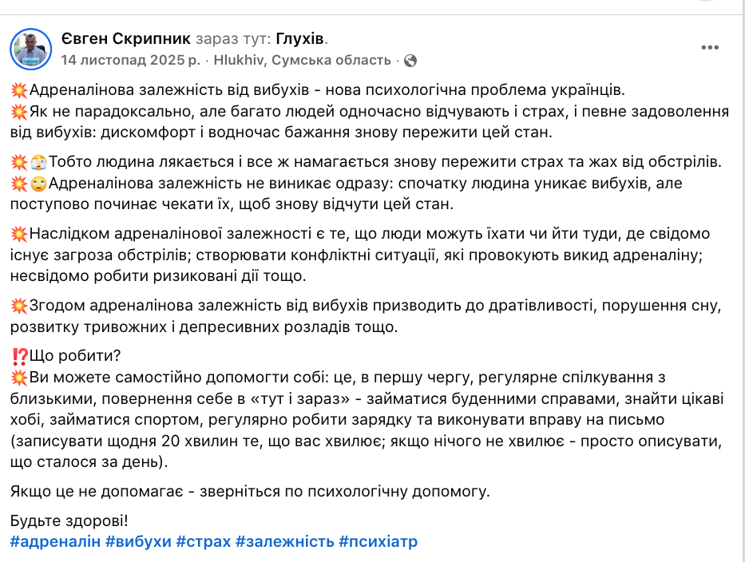Click the explosion emoji before 'Як не парадоксально'

(19, 110)
